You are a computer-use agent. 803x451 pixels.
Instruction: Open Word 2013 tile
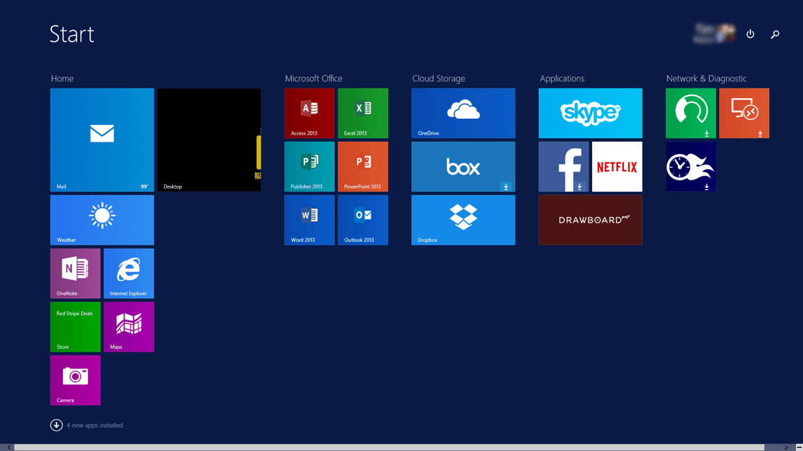pos(309,220)
